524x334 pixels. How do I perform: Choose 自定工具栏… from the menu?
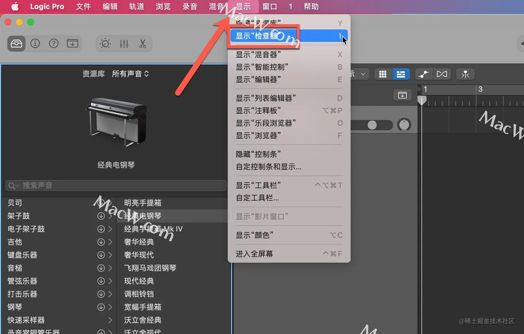(x=289, y=198)
